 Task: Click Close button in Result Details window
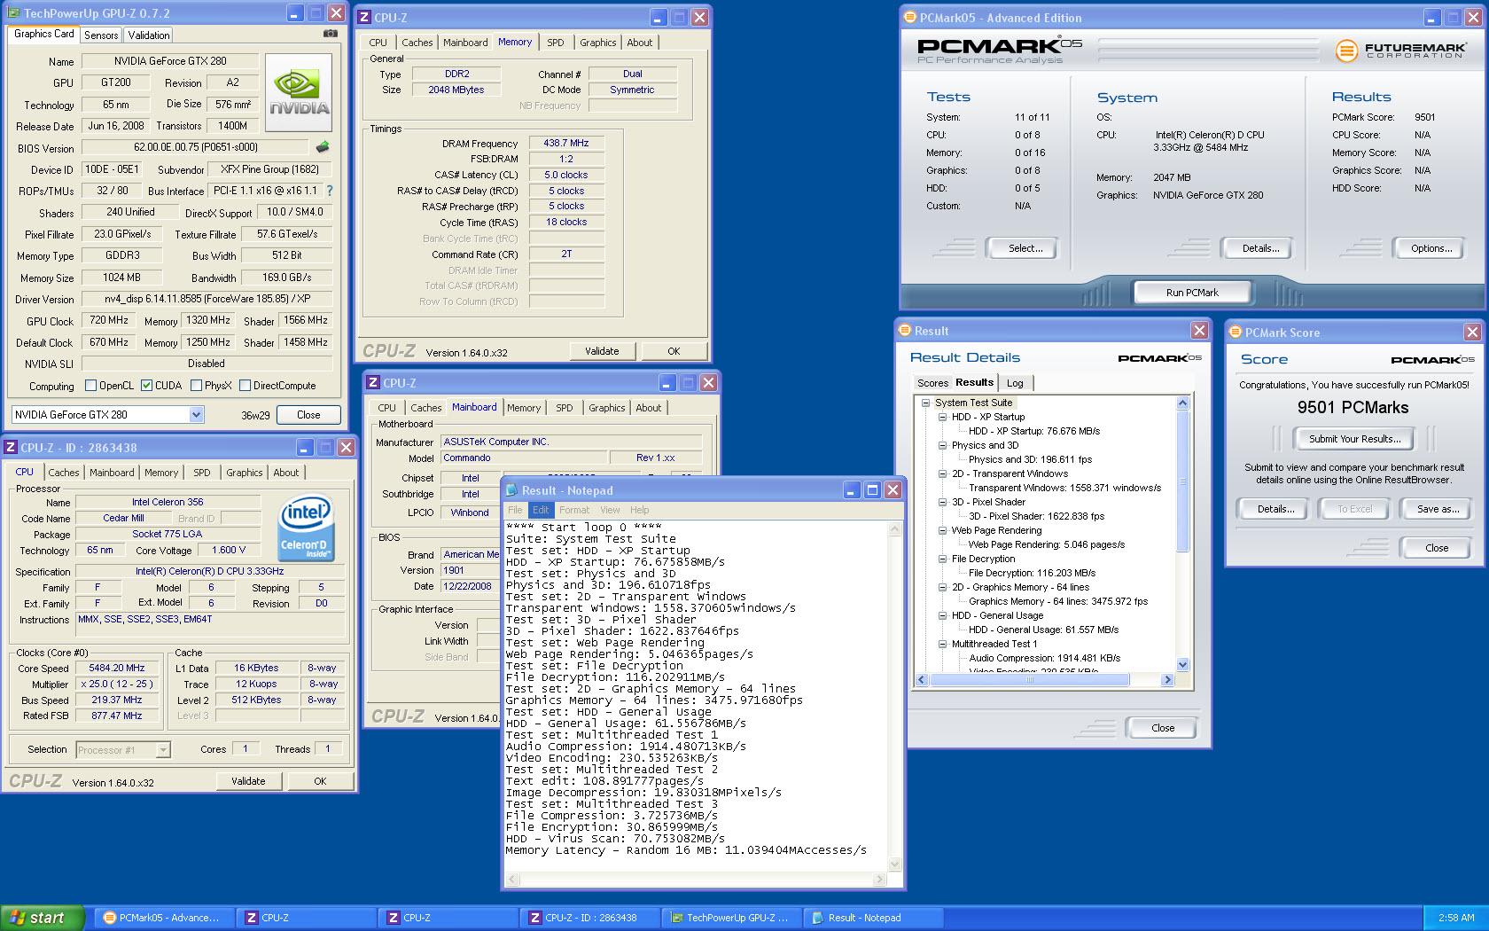coord(1163,728)
